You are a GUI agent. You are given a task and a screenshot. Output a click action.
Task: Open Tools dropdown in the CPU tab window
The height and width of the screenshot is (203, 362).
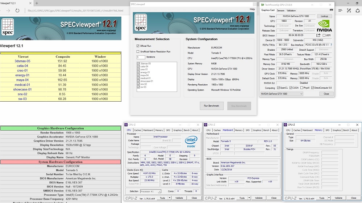pyautogui.click(x=170, y=198)
